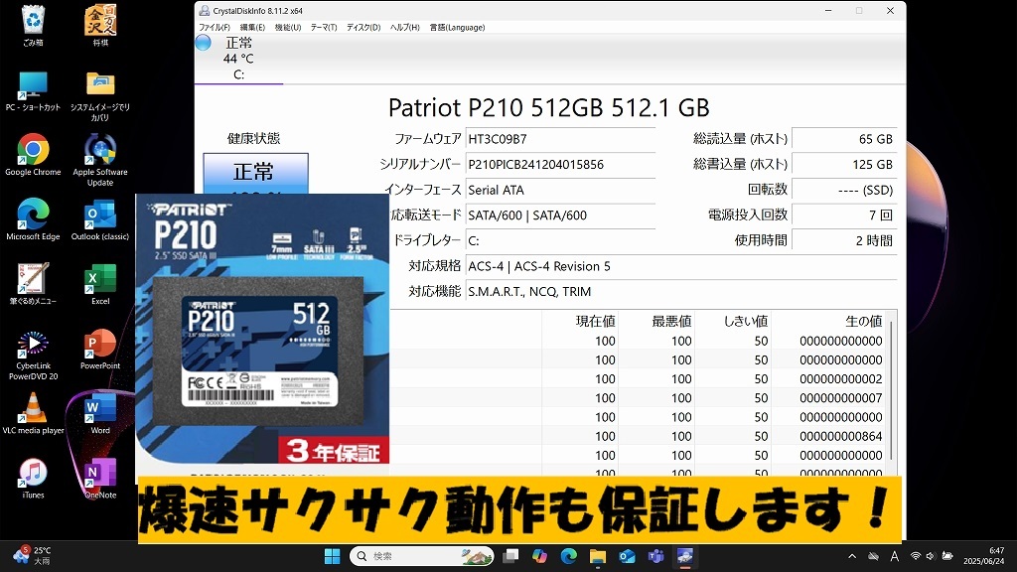The height and width of the screenshot is (572, 1017).
Task: Open the weather widget showing 25°C
Action: click(33, 556)
